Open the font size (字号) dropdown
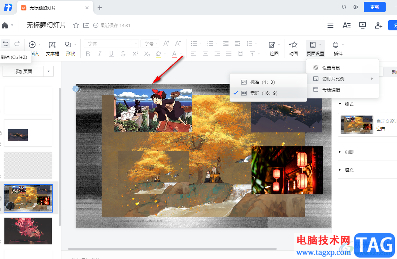Screen dimensions: 397x259 (150, 44)
